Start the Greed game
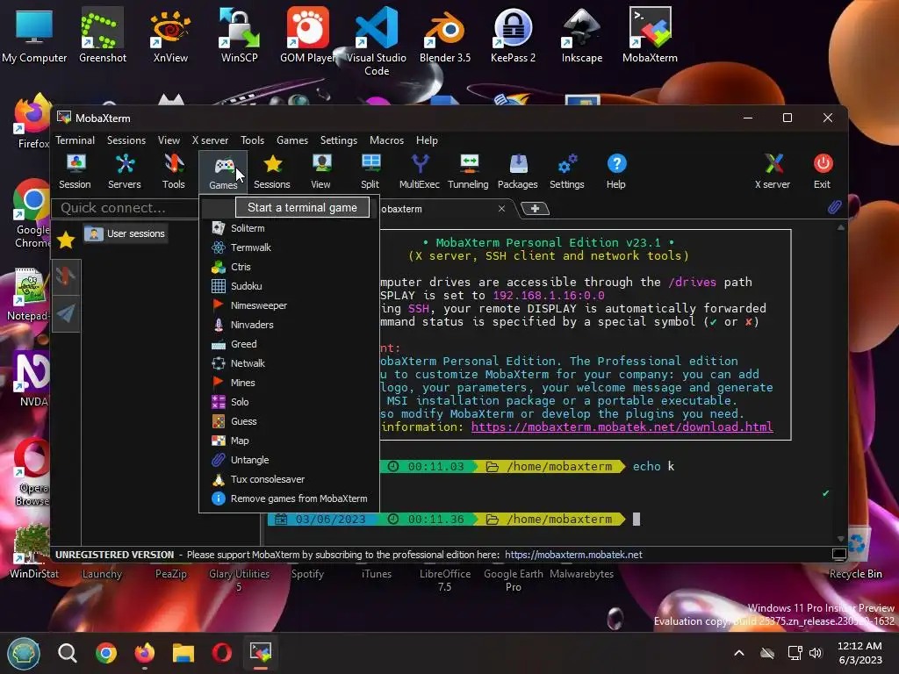 click(x=290, y=344)
